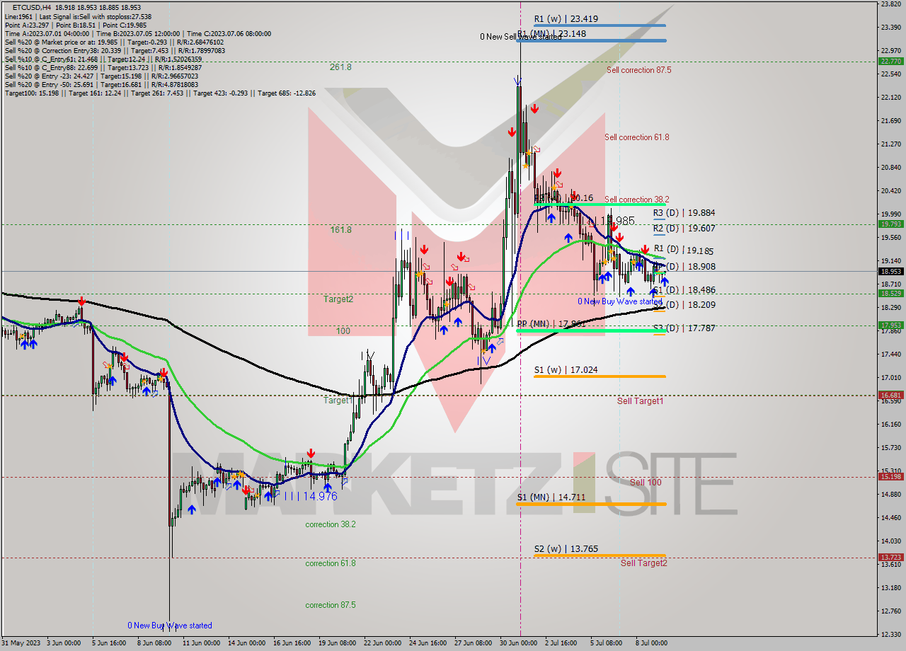The width and height of the screenshot is (906, 651).
Task: Click the '30 Jun 00:00' time label
Action: [519, 643]
